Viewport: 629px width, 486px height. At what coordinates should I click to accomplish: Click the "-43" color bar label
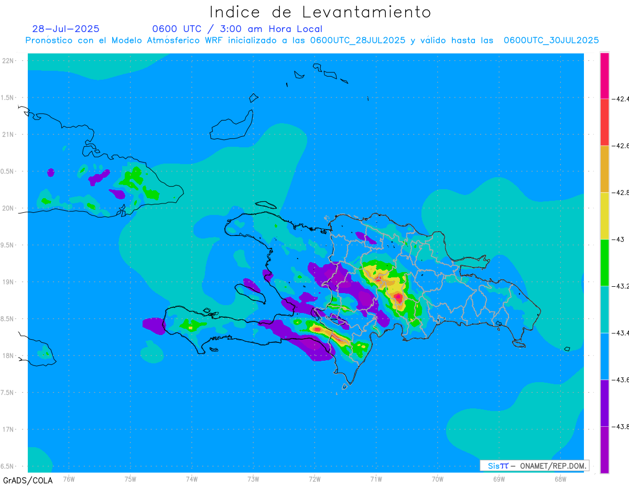pos(618,239)
